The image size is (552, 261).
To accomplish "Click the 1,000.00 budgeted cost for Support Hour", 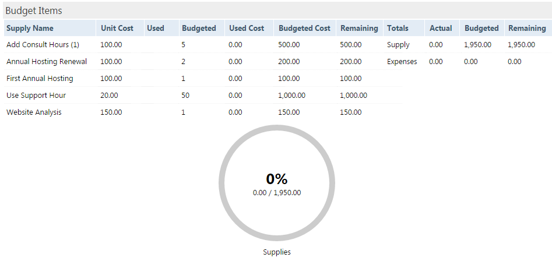I will coord(292,96).
